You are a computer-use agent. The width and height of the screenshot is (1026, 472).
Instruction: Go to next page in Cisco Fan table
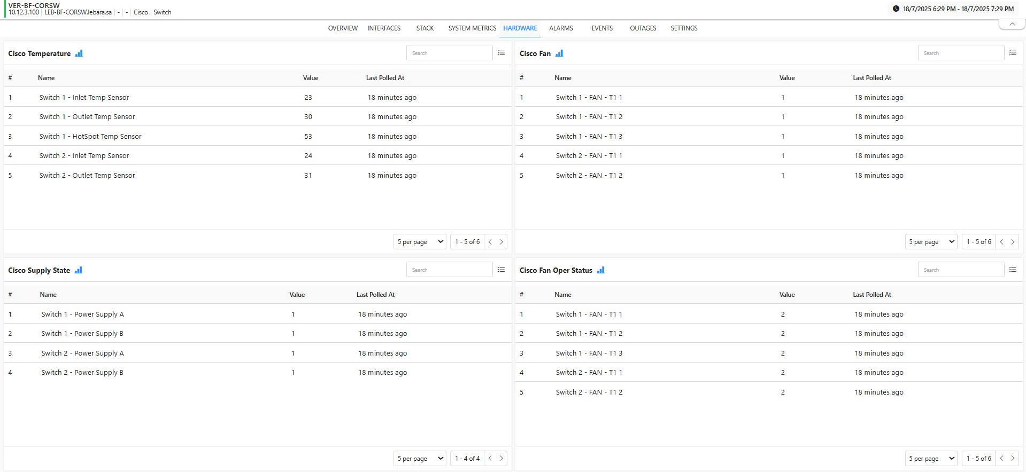1012,242
